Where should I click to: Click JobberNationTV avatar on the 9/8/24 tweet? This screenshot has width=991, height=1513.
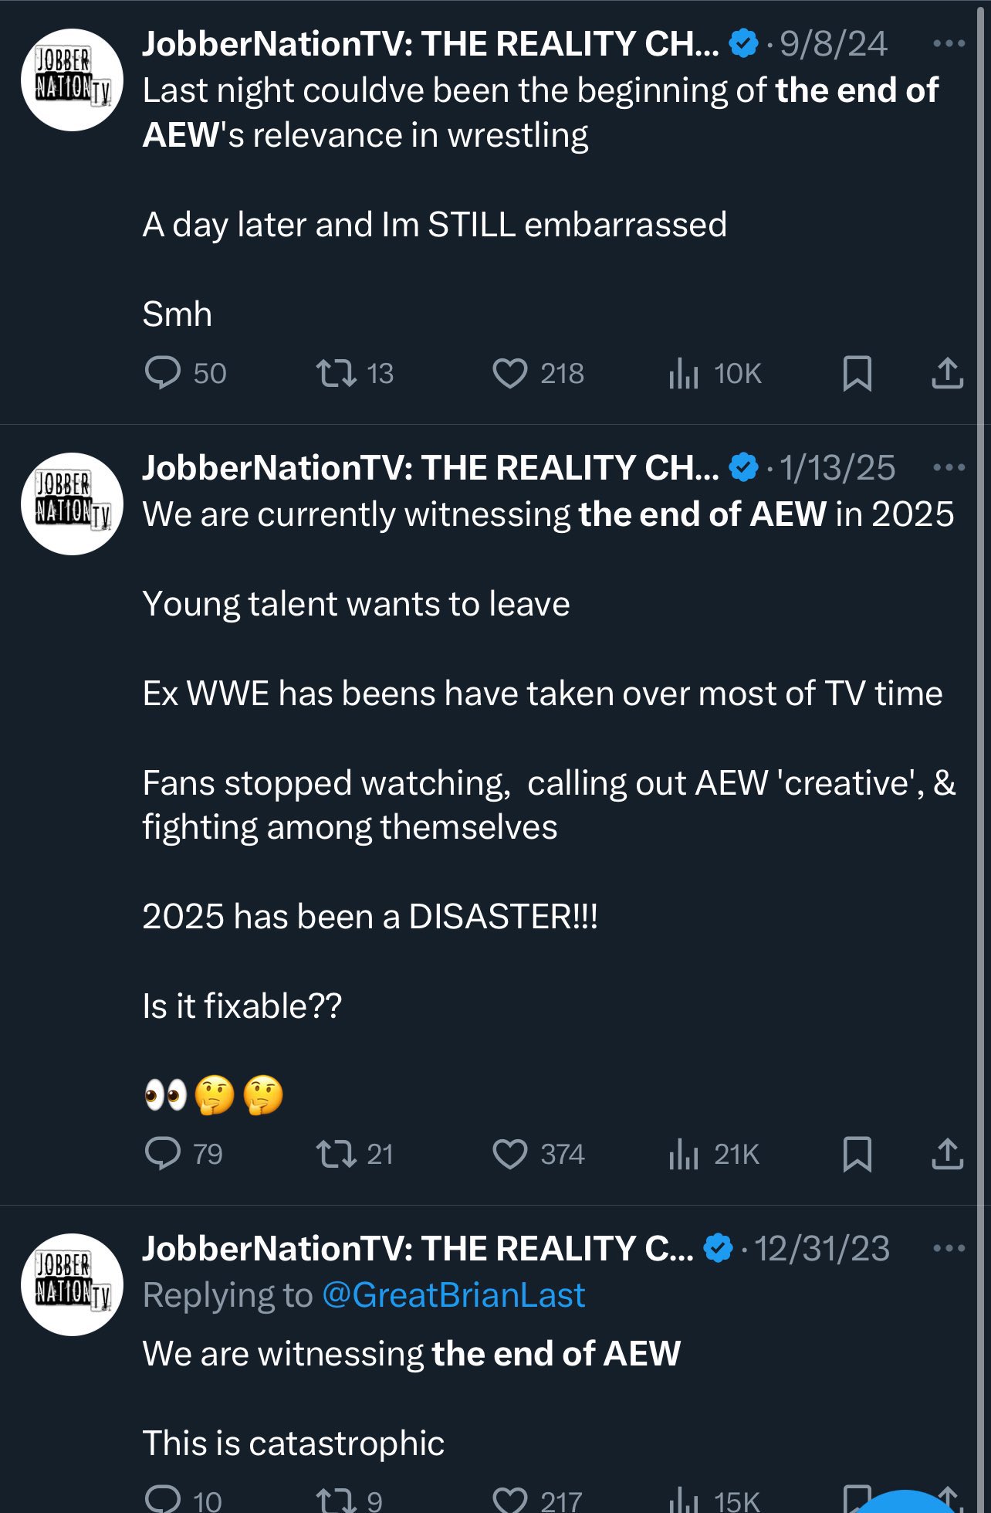(x=73, y=80)
